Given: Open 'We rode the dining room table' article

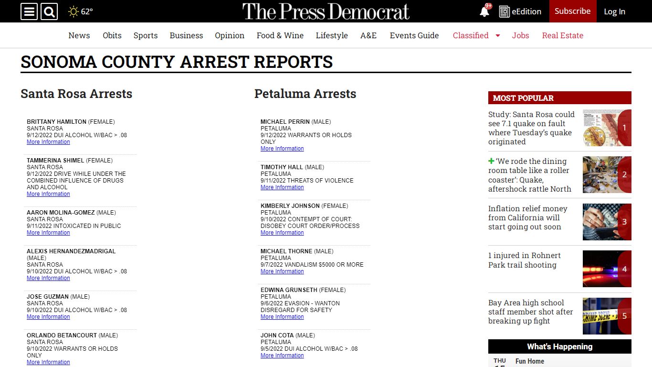Looking at the screenshot, I should click(530, 175).
